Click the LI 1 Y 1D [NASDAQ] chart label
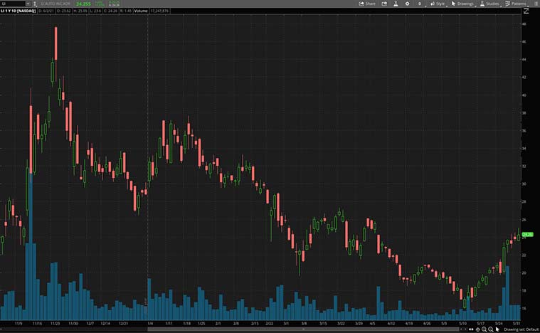This screenshot has height=333, width=540. tap(18, 11)
